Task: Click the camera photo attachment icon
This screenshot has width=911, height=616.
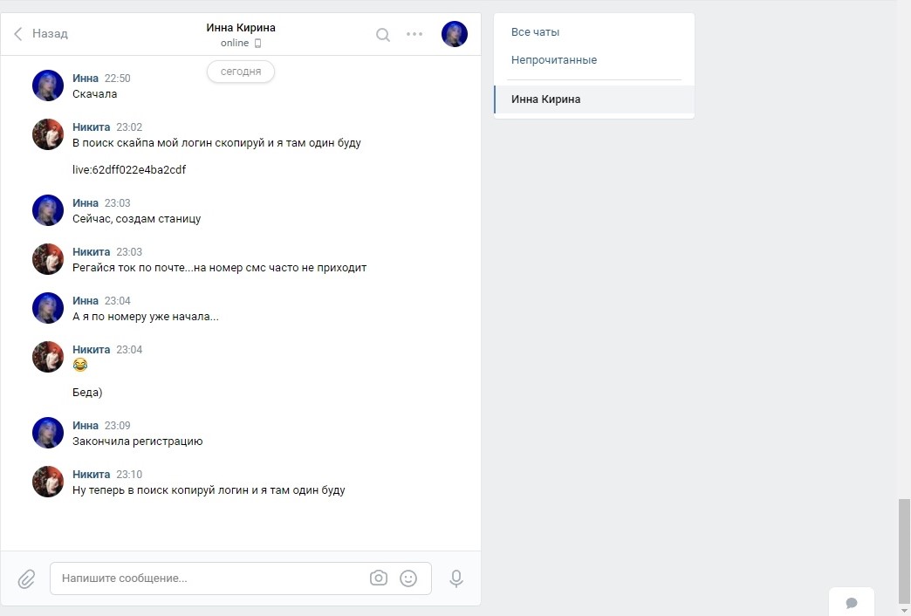Action: 378,578
